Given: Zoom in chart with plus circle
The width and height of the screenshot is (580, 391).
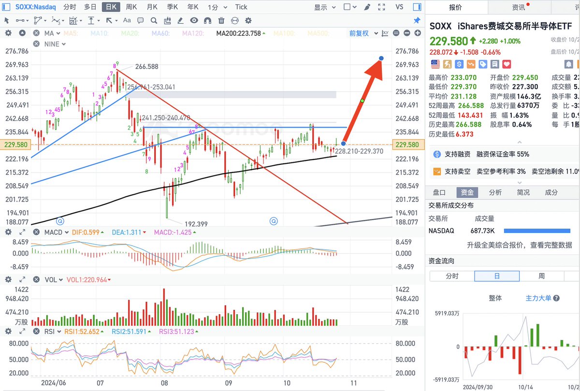Looking at the screenshot, I should tap(417, 33).
